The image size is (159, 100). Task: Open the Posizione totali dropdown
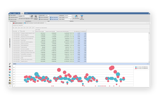pyautogui.click(x=47, y=15)
